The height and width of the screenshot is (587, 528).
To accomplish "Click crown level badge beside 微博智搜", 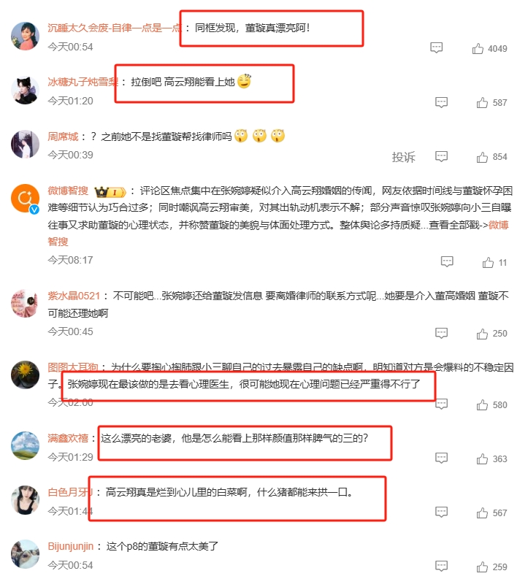I will [x=110, y=192].
